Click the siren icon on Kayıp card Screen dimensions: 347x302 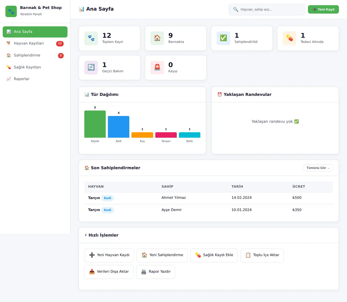coord(157,68)
